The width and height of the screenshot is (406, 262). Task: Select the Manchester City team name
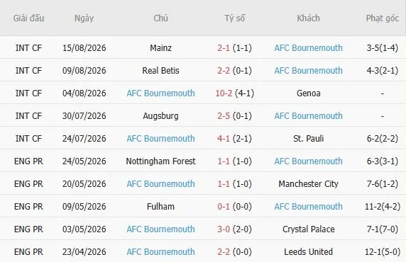click(x=308, y=183)
